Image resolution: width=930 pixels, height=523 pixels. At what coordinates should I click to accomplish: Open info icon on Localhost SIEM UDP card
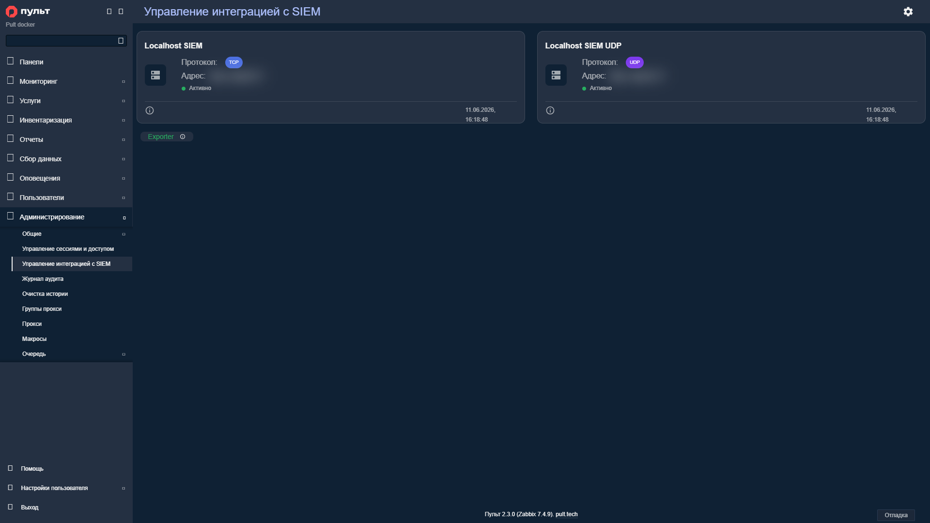tap(550, 110)
